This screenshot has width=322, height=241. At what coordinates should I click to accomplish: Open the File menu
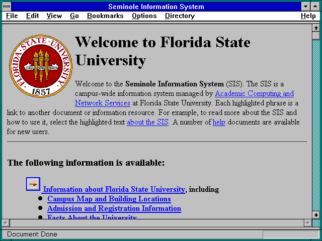coord(12,16)
